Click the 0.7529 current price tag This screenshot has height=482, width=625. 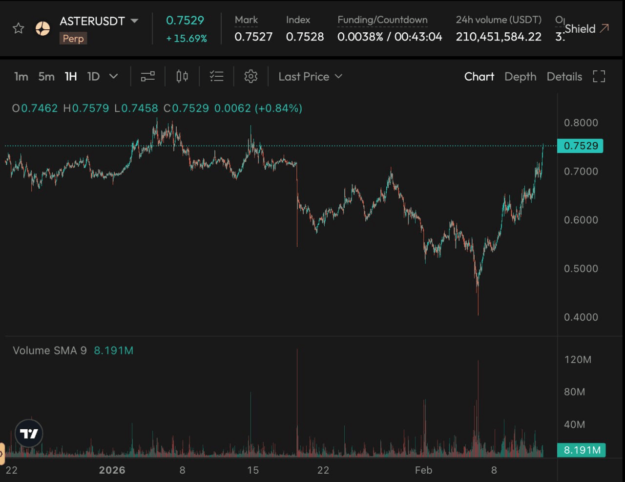click(580, 146)
